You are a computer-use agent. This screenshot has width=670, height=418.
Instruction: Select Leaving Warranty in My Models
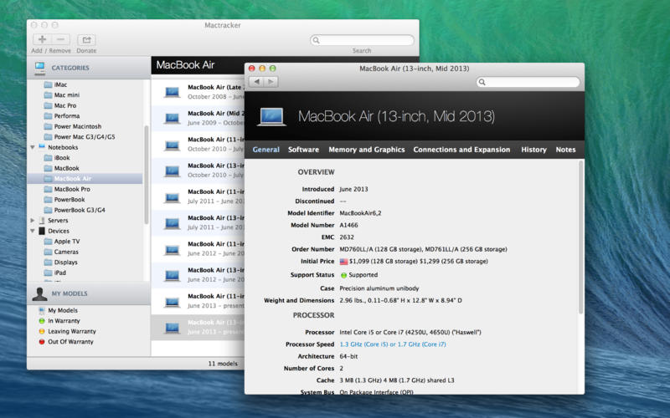[x=71, y=331]
